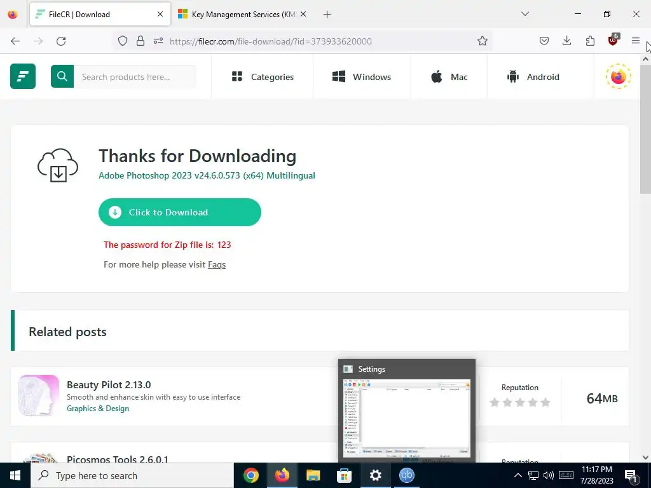Open File Explorer from the taskbar

click(x=313, y=475)
